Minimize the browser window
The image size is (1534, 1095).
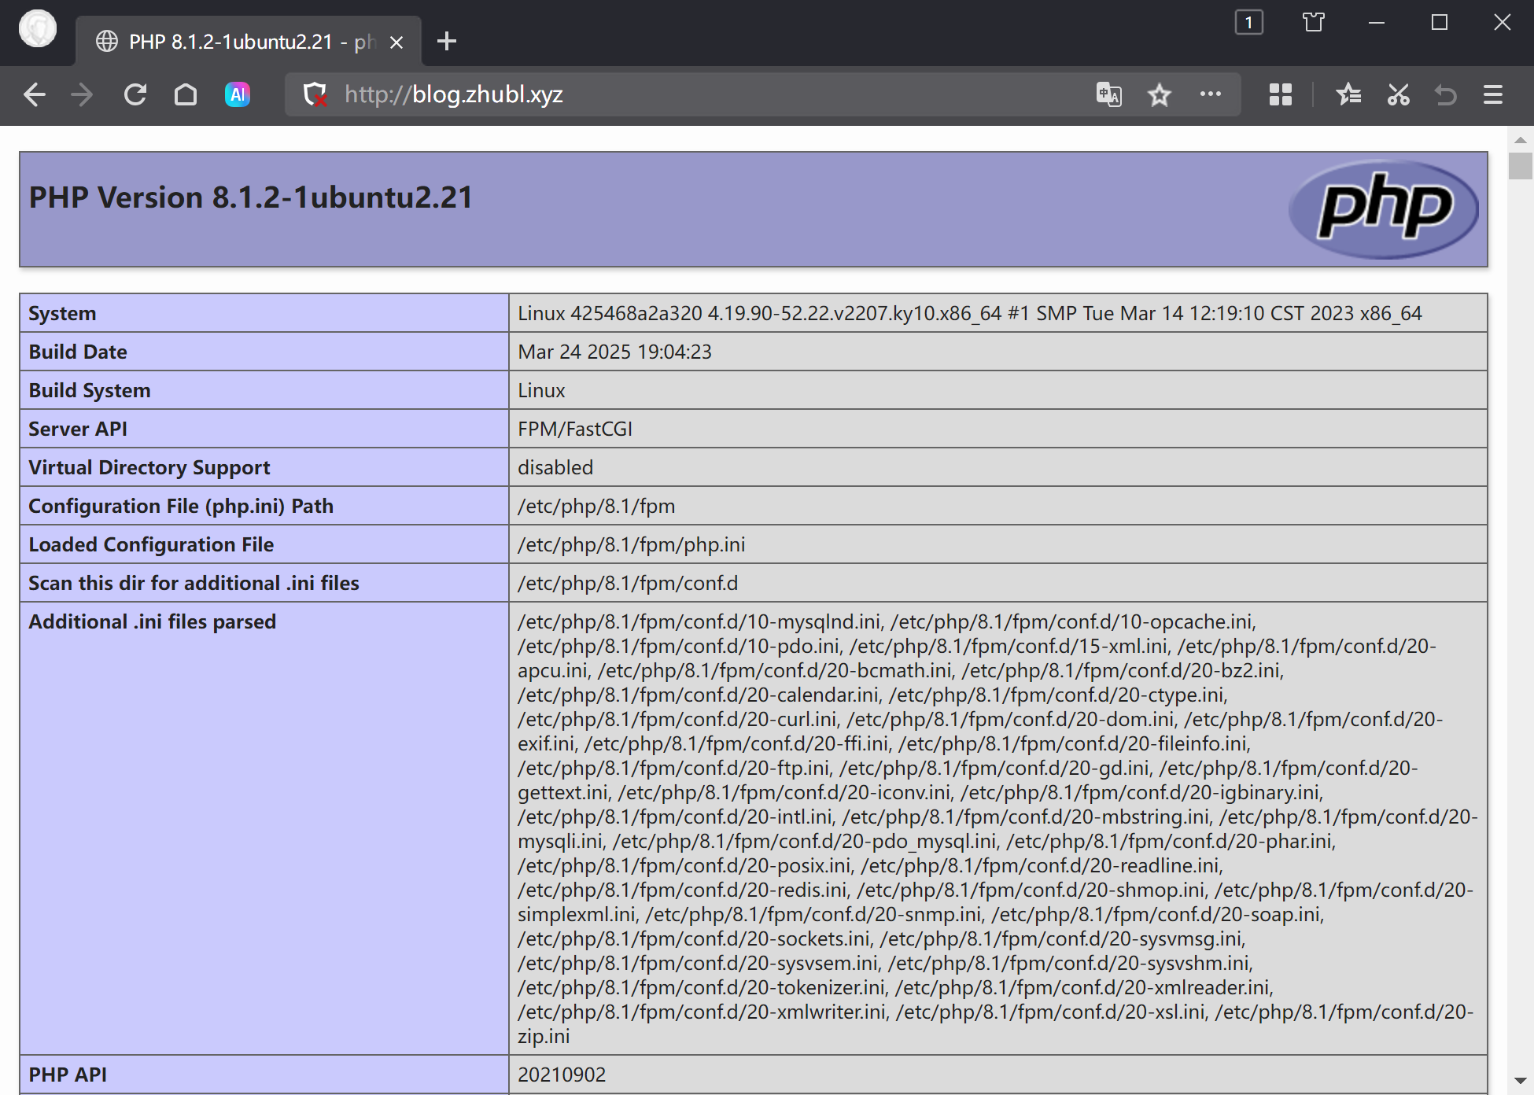point(1377,23)
